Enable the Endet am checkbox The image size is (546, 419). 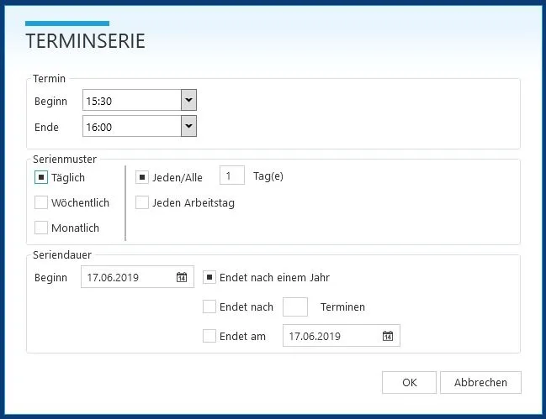tap(209, 336)
